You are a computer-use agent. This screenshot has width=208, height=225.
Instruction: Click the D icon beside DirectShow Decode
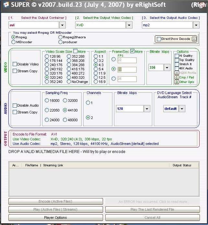194,39
